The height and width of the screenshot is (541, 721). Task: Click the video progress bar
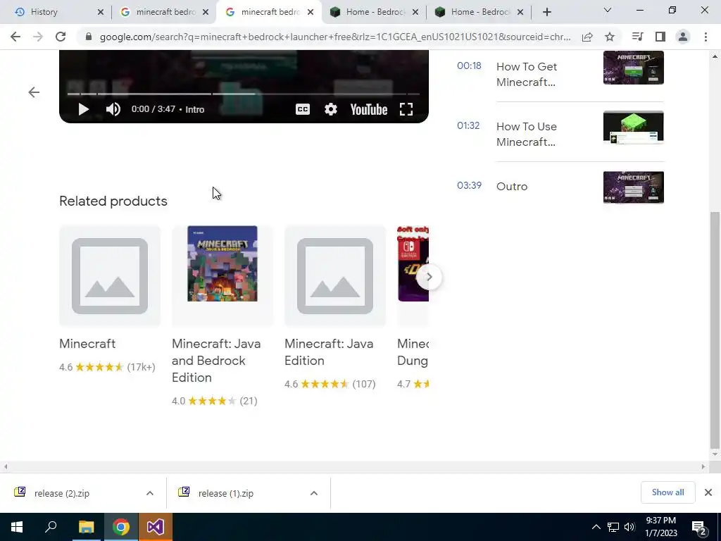(x=243, y=94)
